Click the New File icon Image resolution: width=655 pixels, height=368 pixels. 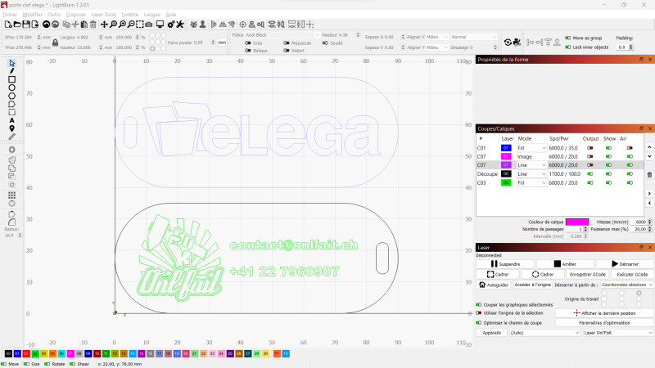[x=8, y=25]
